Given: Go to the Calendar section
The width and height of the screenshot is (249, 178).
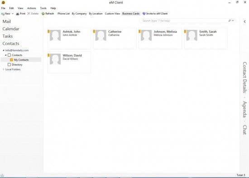Looking at the screenshot, I should point(11,29).
